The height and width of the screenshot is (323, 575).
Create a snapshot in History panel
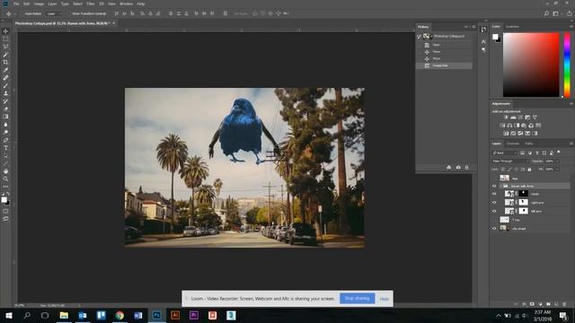coord(458,168)
